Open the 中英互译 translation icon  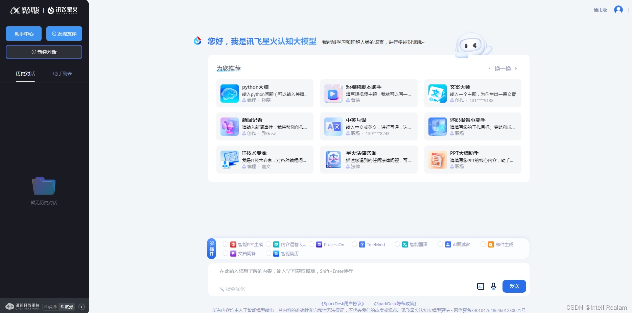[x=333, y=127]
